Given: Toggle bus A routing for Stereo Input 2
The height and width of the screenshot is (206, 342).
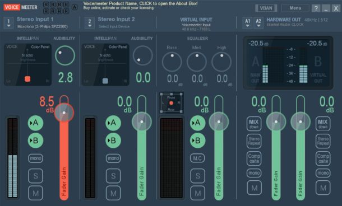Looking at the screenshot, I should pos(113,123).
